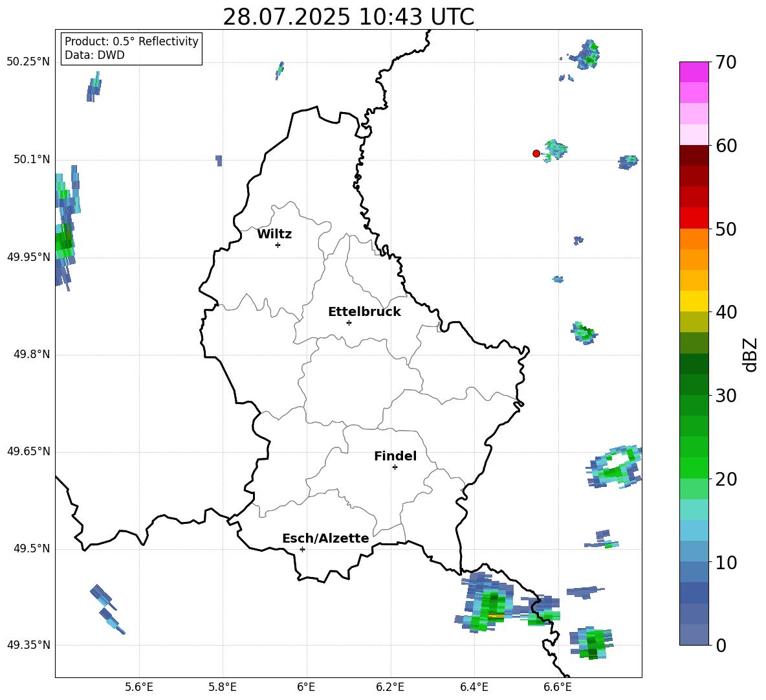Click the 49.35°N latitude label
This screenshot has height=700, width=766.
28,645
